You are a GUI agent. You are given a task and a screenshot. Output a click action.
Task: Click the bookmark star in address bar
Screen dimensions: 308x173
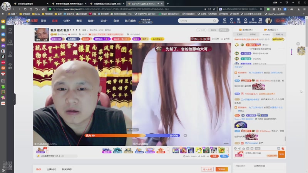point(214,9)
